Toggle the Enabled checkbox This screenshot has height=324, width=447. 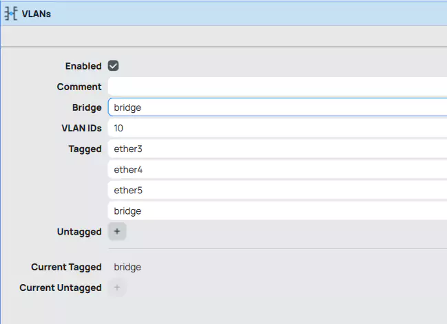coord(114,66)
